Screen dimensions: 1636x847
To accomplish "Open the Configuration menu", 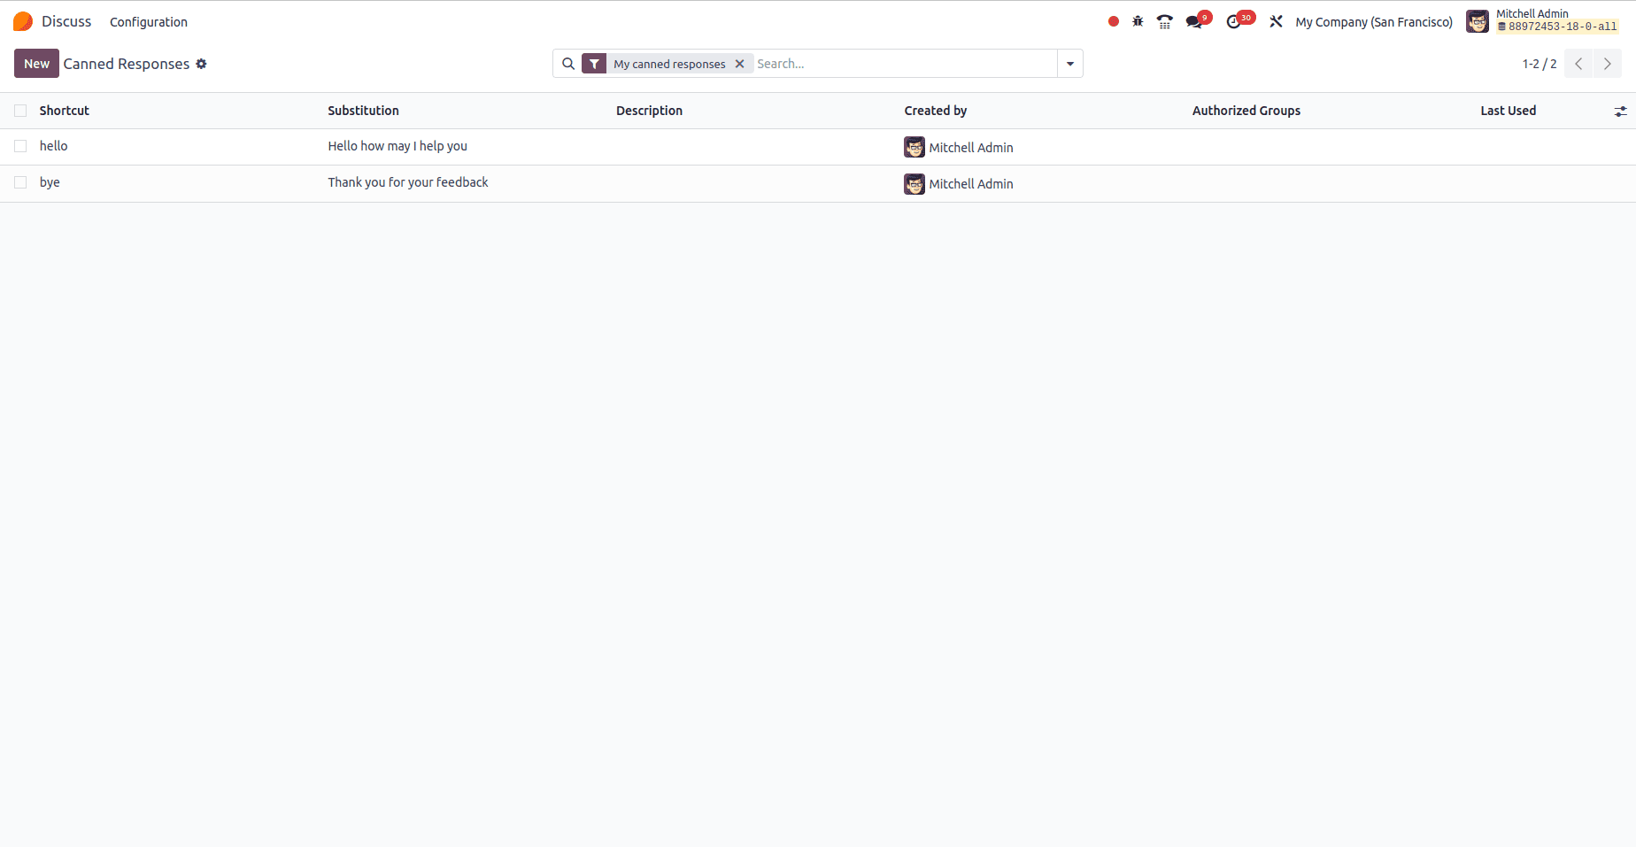I will (148, 21).
